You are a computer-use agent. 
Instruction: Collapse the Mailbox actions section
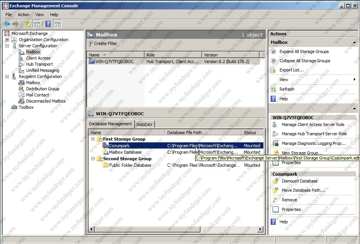point(354,42)
